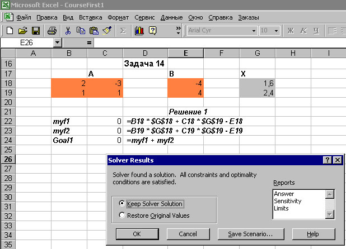Expand the Name Box dropdown arrow
Screen dimensions: 346x249
coord(57,42)
